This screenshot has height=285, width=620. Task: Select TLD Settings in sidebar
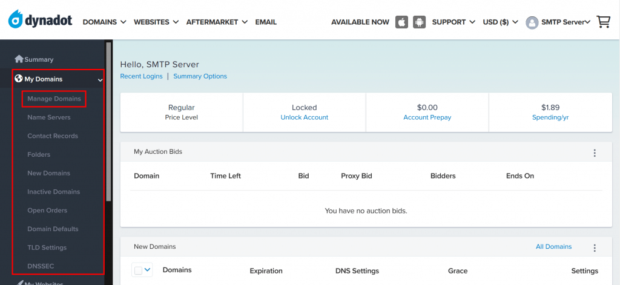coord(47,247)
